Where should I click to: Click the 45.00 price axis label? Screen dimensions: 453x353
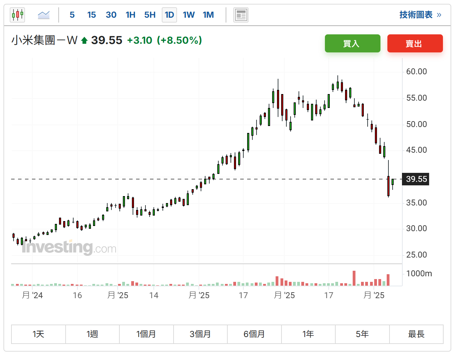coord(417,150)
